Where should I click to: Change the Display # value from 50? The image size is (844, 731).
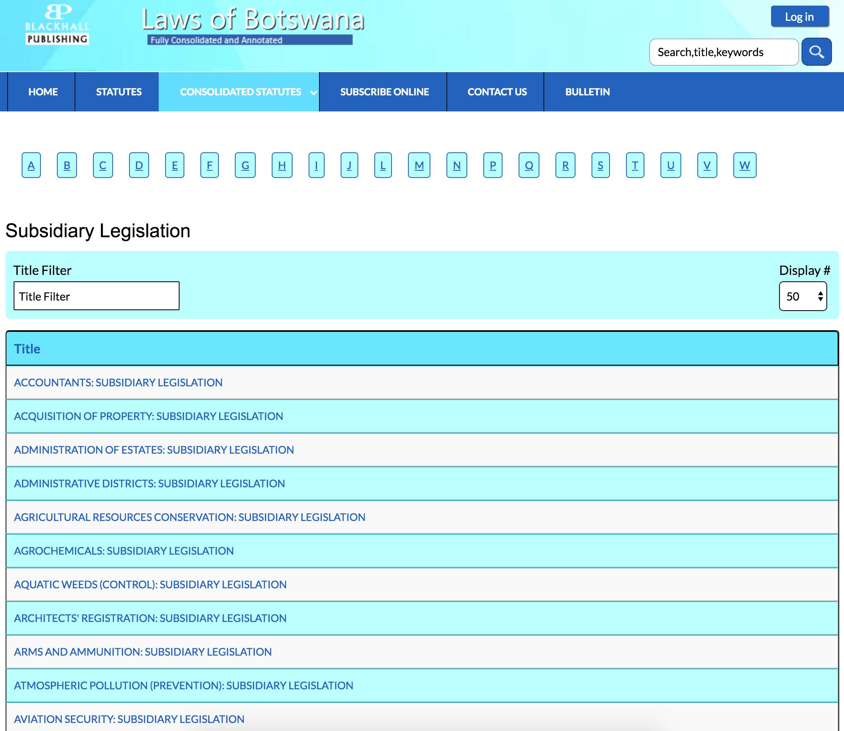pyautogui.click(x=800, y=296)
